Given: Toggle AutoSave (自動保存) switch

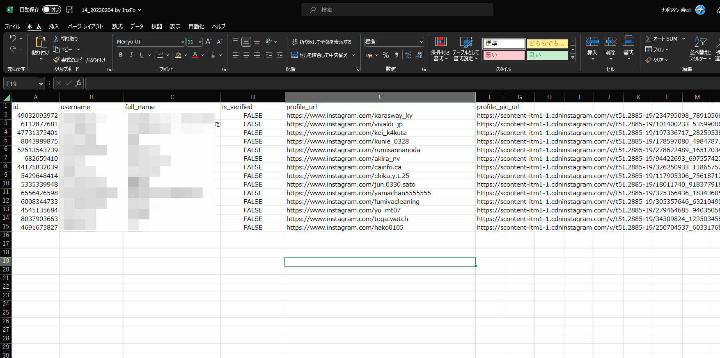Looking at the screenshot, I should [x=52, y=9].
